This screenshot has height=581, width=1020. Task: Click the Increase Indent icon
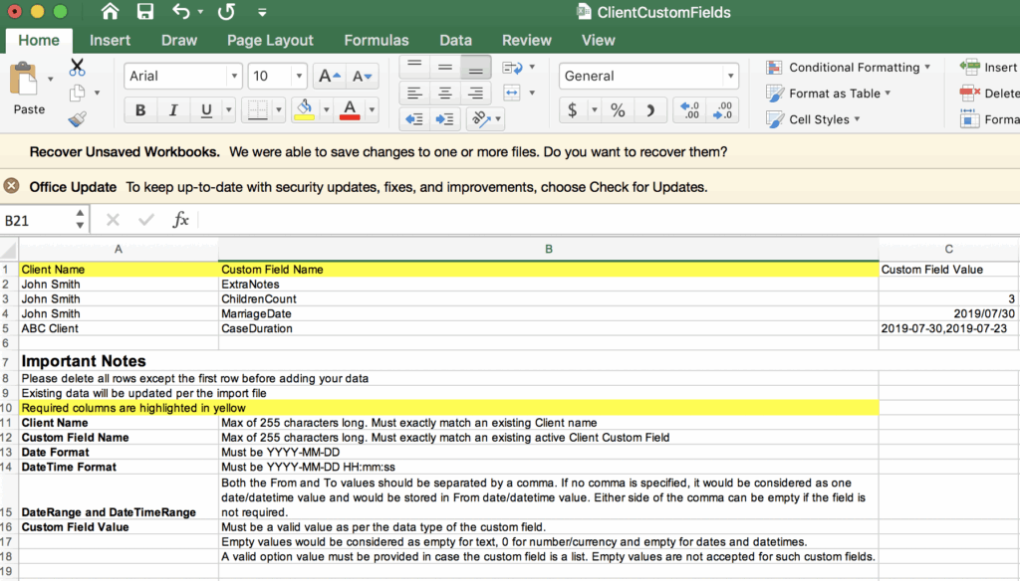click(445, 119)
